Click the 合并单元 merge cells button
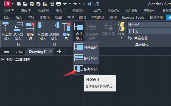Screen dimensions: 171x106 (79, 31)
